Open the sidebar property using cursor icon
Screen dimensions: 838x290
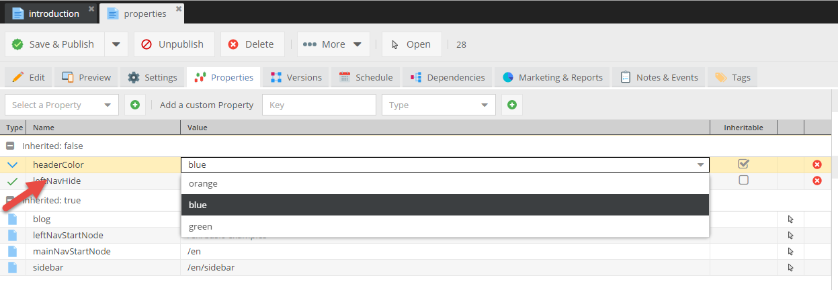pos(790,267)
